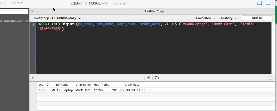Screen dimensions: 277x111
Task: Open the results options hamburger menu
Action: click(270, 78)
